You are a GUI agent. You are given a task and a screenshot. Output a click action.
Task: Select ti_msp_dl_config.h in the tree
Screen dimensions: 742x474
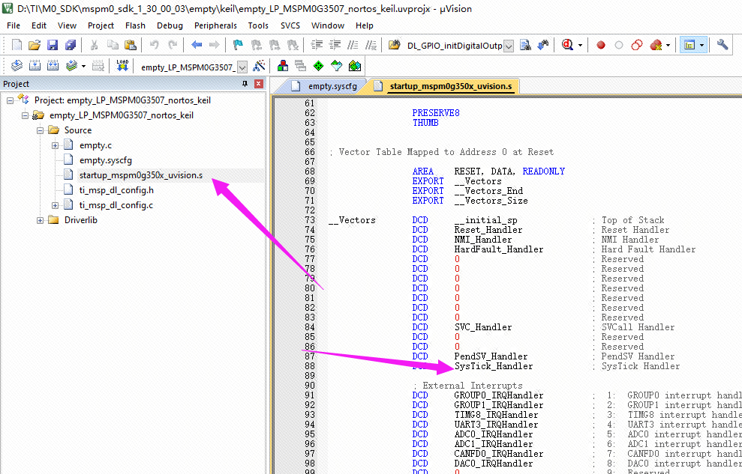point(116,190)
